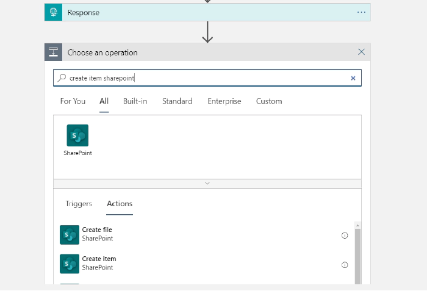
Task: Close the Choose an operation panel
Action: (x=361, y=52)
